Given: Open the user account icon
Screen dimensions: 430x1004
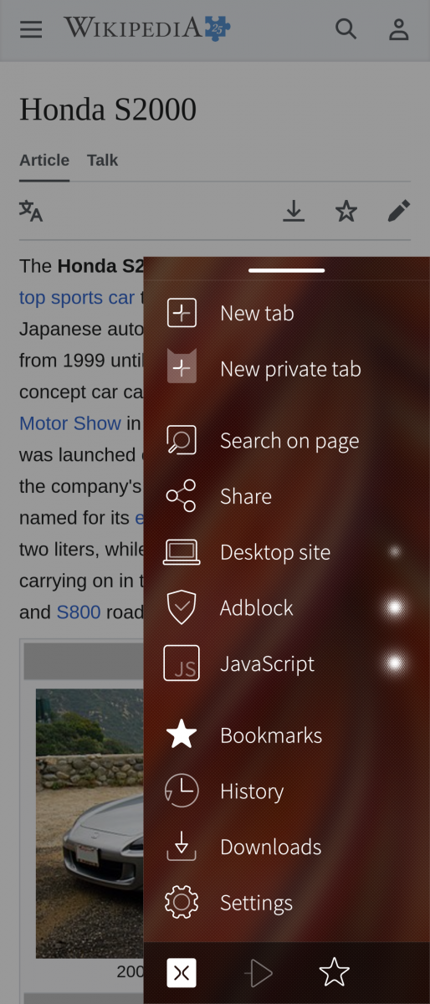Looking at the screenshot, I should point(399,29).
